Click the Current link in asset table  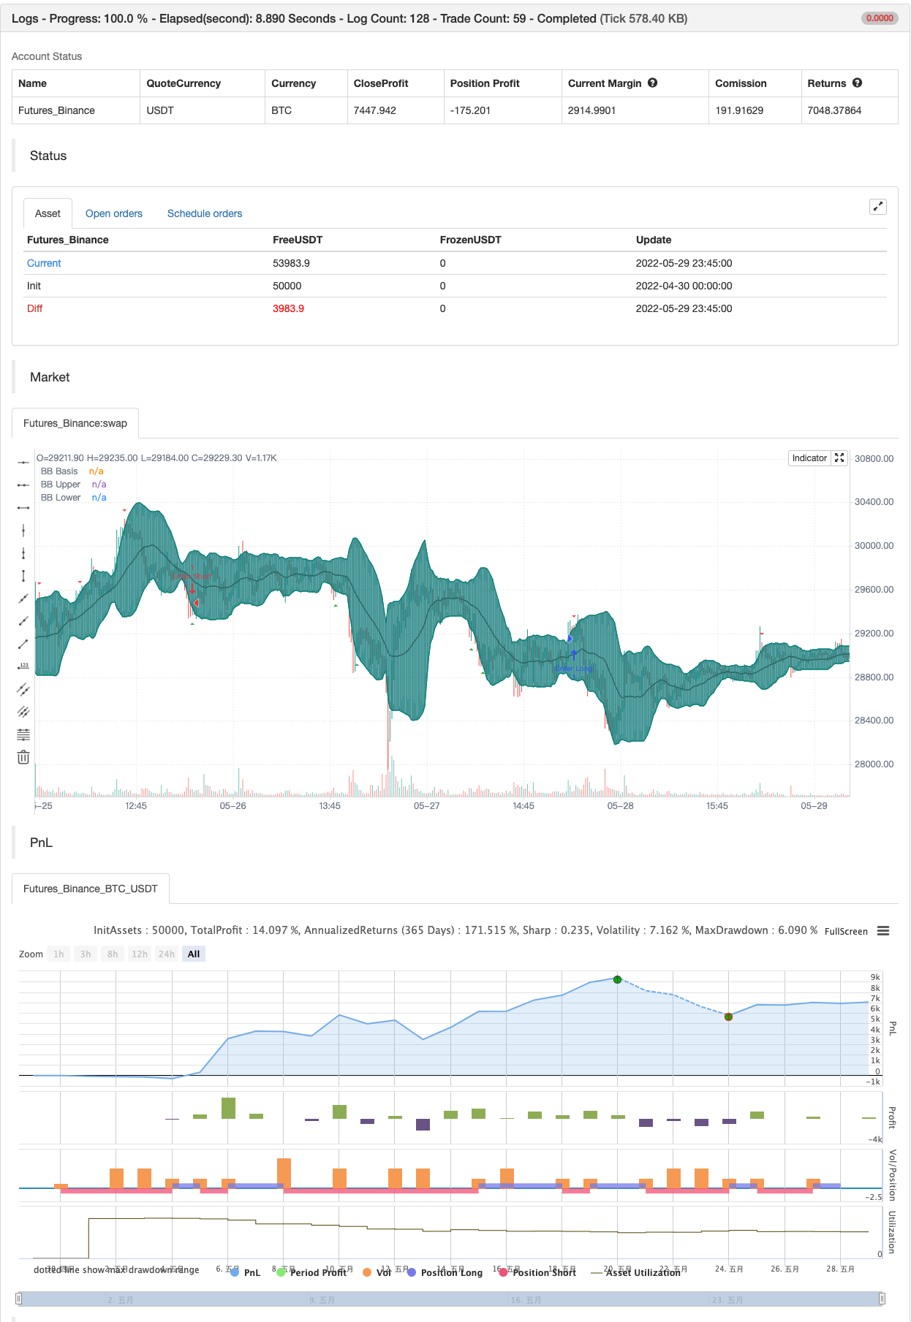coord(44,263)
